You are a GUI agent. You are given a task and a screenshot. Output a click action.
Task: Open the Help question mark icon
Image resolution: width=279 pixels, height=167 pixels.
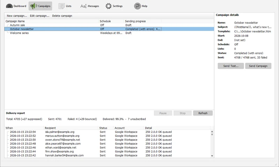point(137,6)
